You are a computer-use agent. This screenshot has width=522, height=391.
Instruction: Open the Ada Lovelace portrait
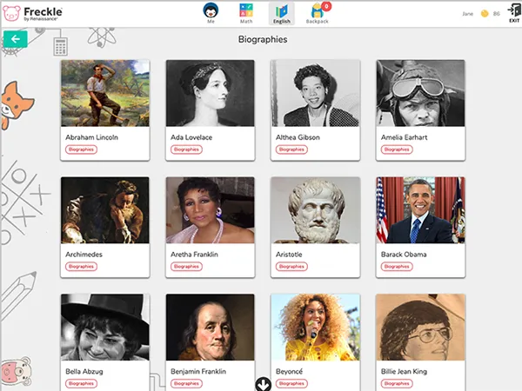pyautogui.click(x=210, y=93)
